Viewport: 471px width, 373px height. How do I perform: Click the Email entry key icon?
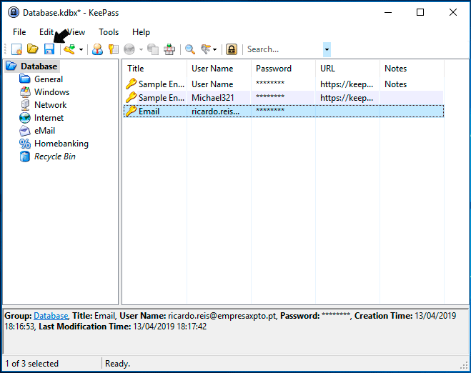(132, 111)
